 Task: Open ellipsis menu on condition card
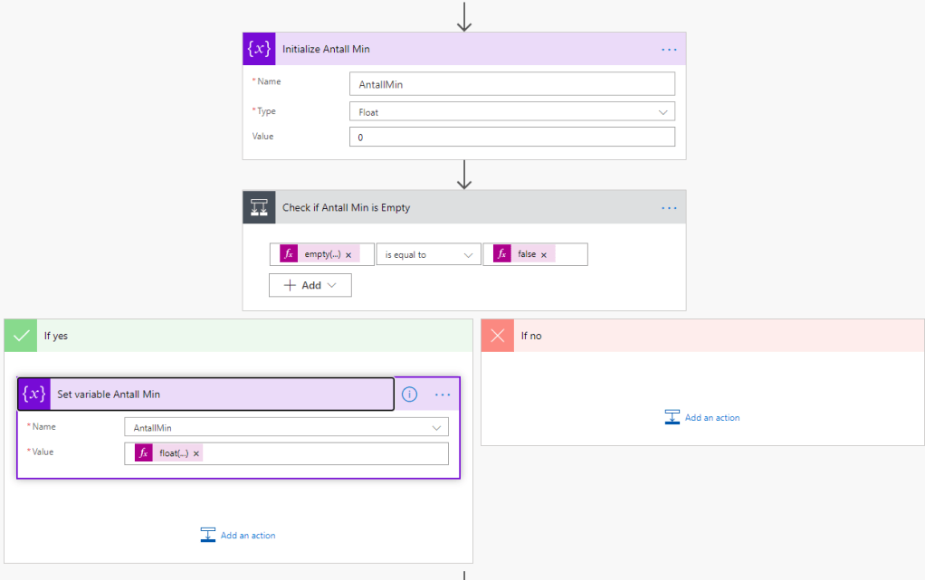(669, 207)
